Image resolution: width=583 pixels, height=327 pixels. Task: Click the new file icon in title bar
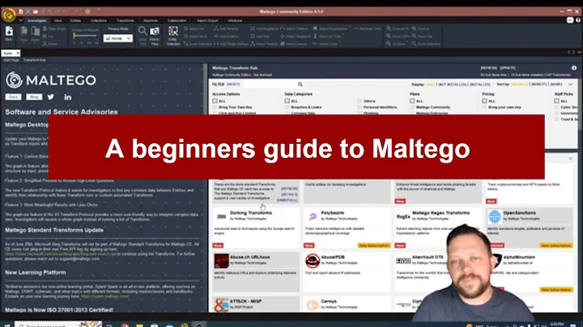[x=21, y=11]
